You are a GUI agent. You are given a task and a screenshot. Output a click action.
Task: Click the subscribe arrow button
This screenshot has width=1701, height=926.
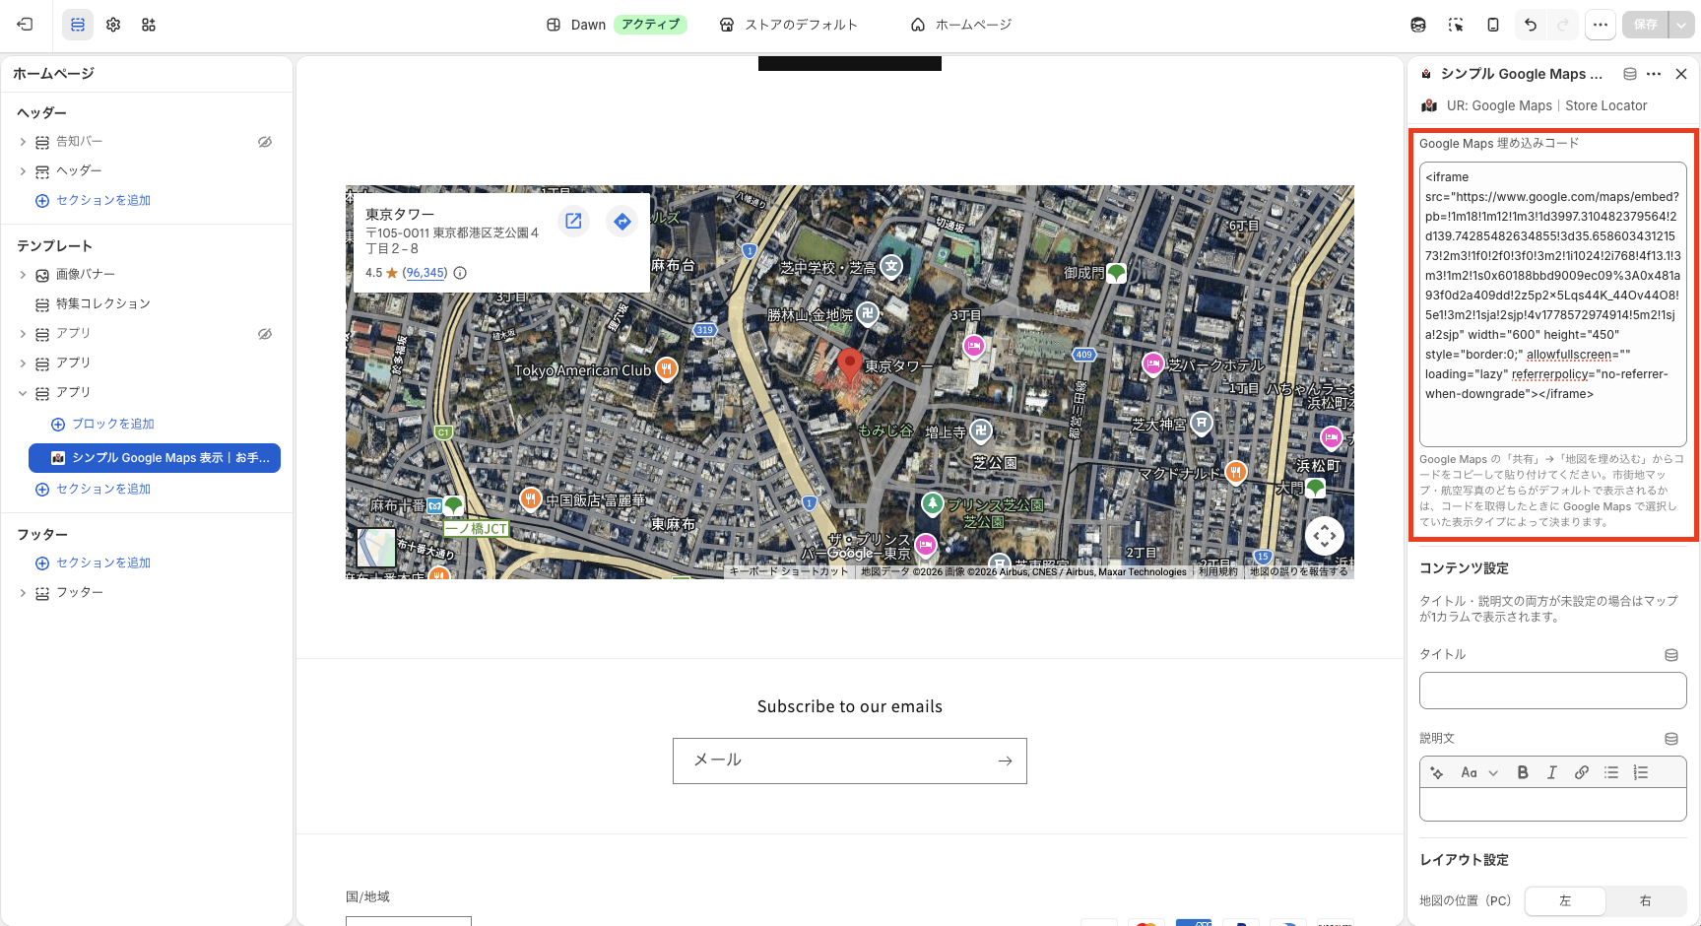click(x=1005, y=761)
